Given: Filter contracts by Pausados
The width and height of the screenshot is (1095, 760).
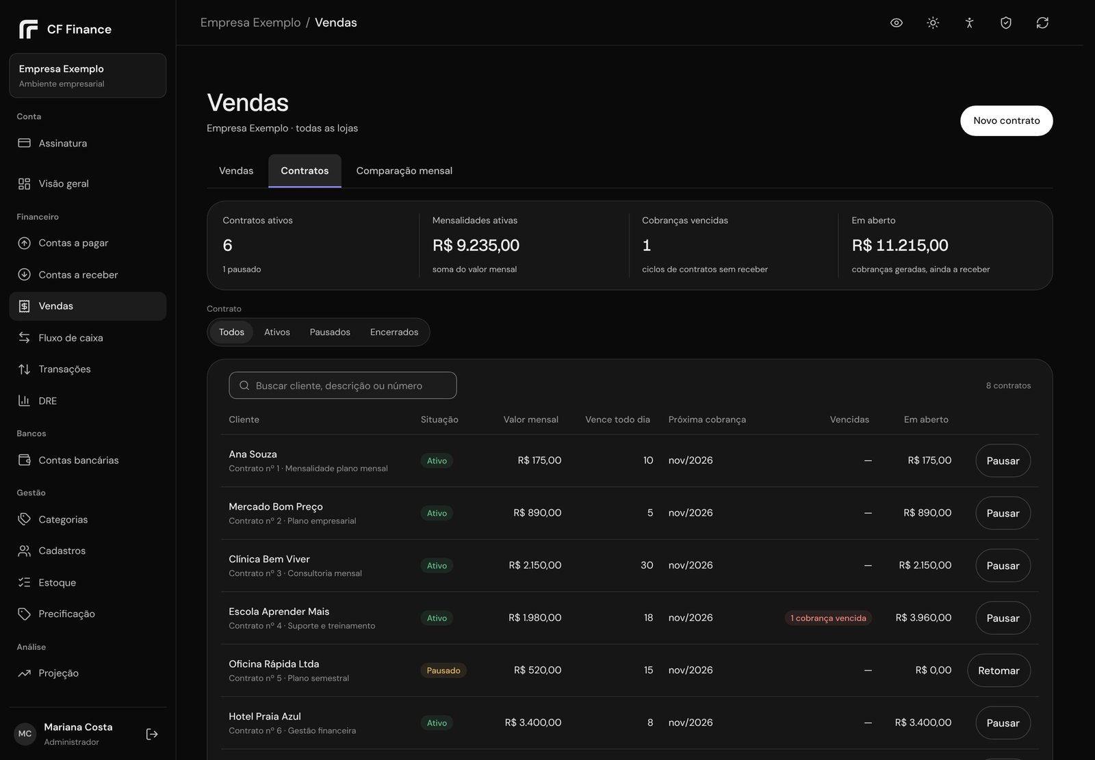Looking at the screenshot, I should (330, 332).
